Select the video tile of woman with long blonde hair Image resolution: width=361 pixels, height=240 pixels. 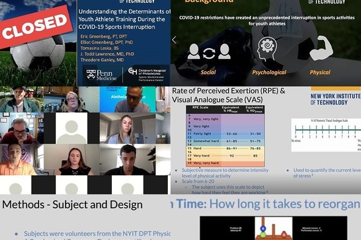[128, 128]
